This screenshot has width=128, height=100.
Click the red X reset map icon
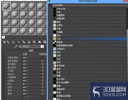[19, 42]
